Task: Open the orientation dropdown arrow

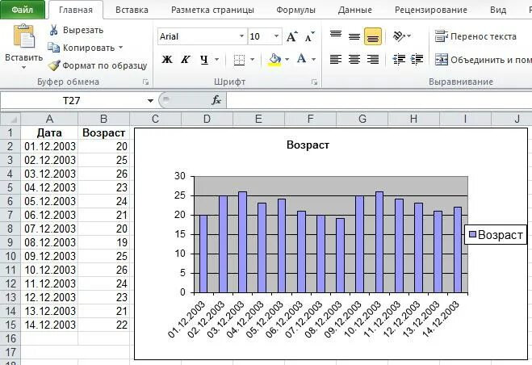Action: 408,36
